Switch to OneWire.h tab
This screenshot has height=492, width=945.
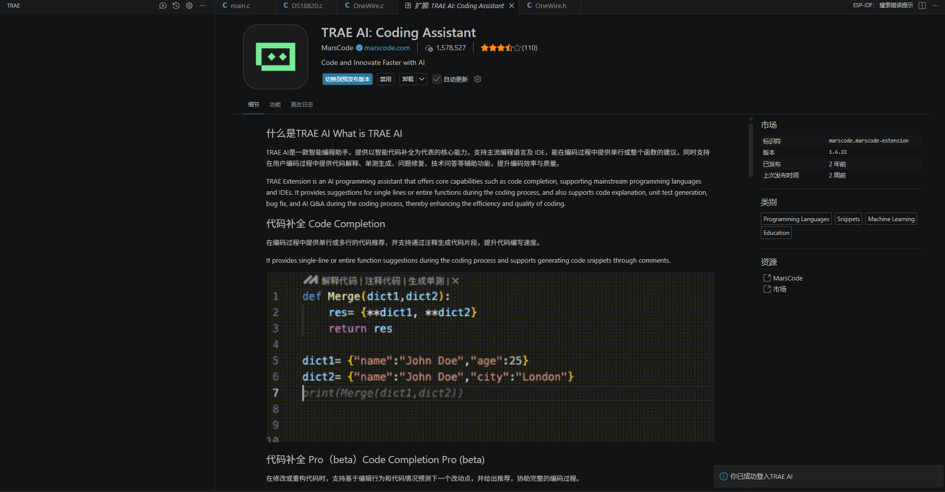[x=550, y=6]
